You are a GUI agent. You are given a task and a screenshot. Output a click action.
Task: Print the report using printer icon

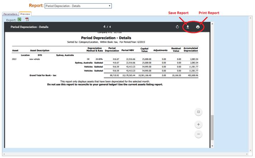198,27
